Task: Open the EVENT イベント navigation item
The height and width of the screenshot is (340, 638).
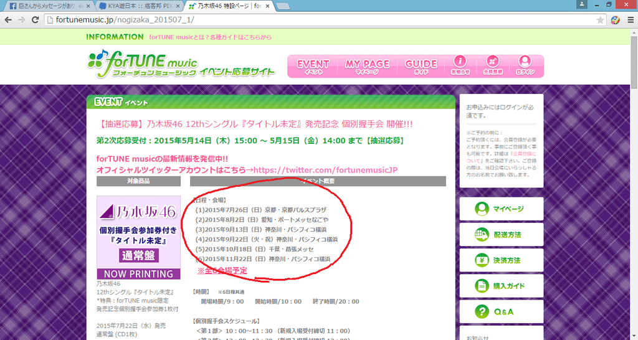Action: coord(313,67)
